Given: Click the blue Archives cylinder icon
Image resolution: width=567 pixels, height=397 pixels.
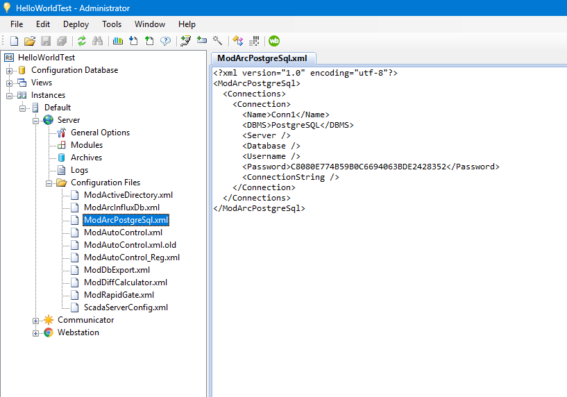Looking at the screenshot, I should [62, 158].
